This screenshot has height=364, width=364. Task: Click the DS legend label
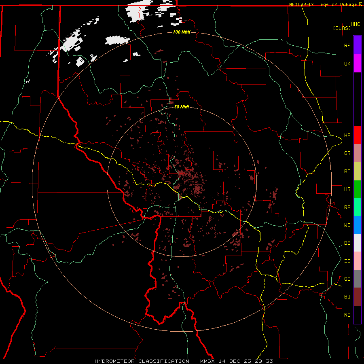pyautogui.click(x=347, y=243)
